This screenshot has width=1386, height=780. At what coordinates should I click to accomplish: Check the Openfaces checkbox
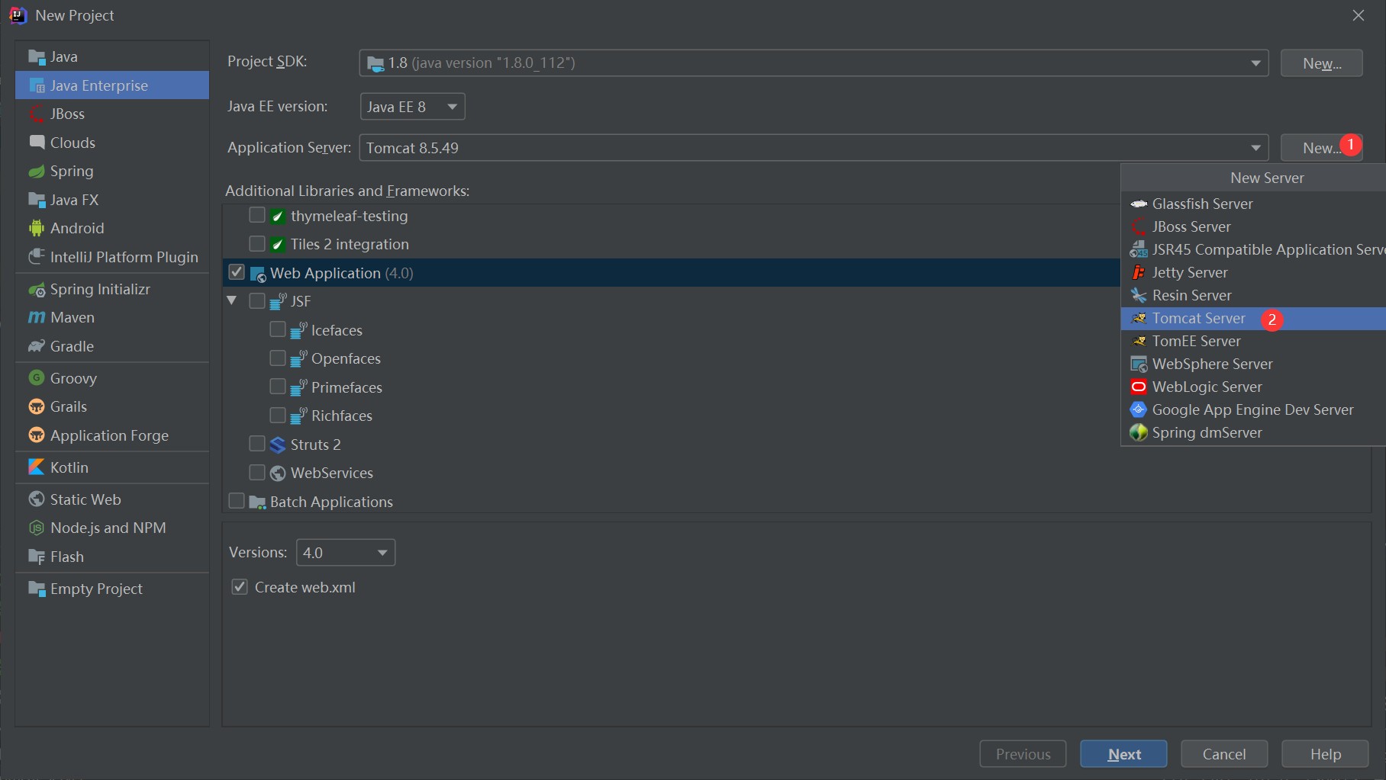click(x=278, y=358)
